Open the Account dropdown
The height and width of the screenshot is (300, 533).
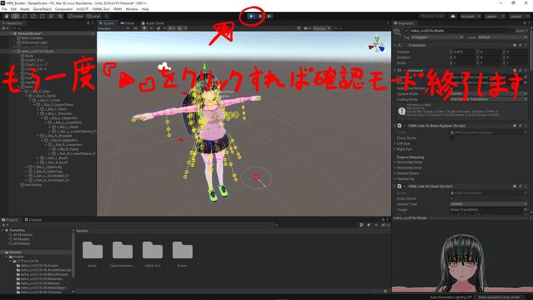pyautogui.click(x=470, y=16)
